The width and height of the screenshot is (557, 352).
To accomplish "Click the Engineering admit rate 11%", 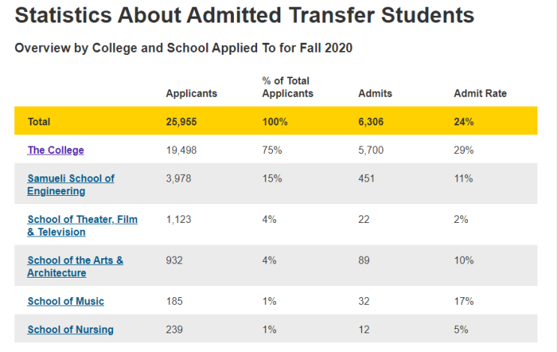I will click(463, 179).
